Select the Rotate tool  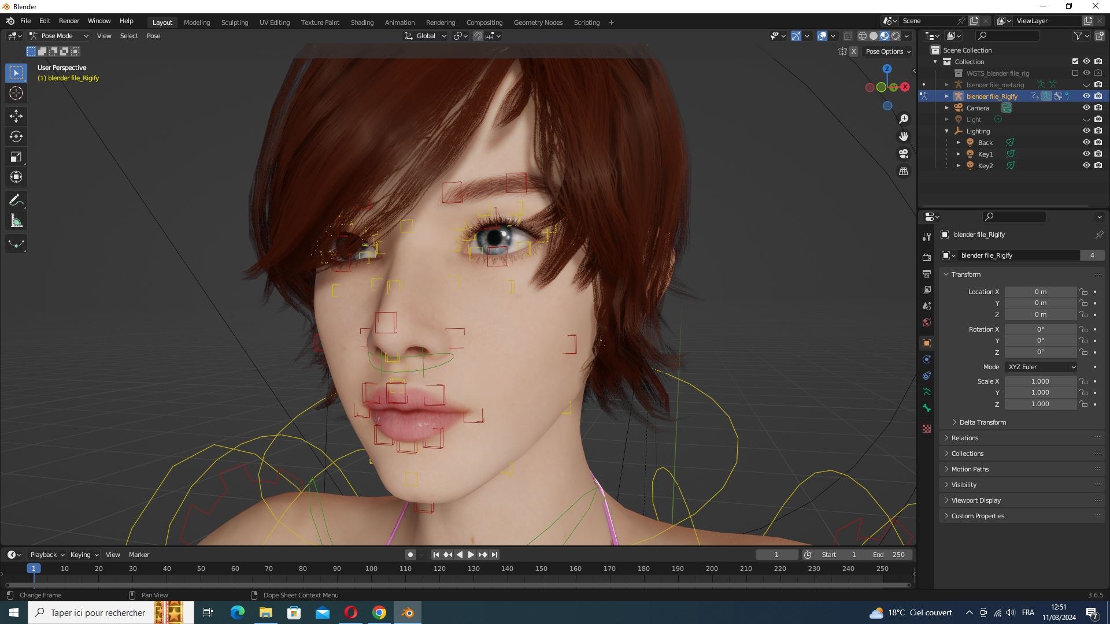click(16, 136)
